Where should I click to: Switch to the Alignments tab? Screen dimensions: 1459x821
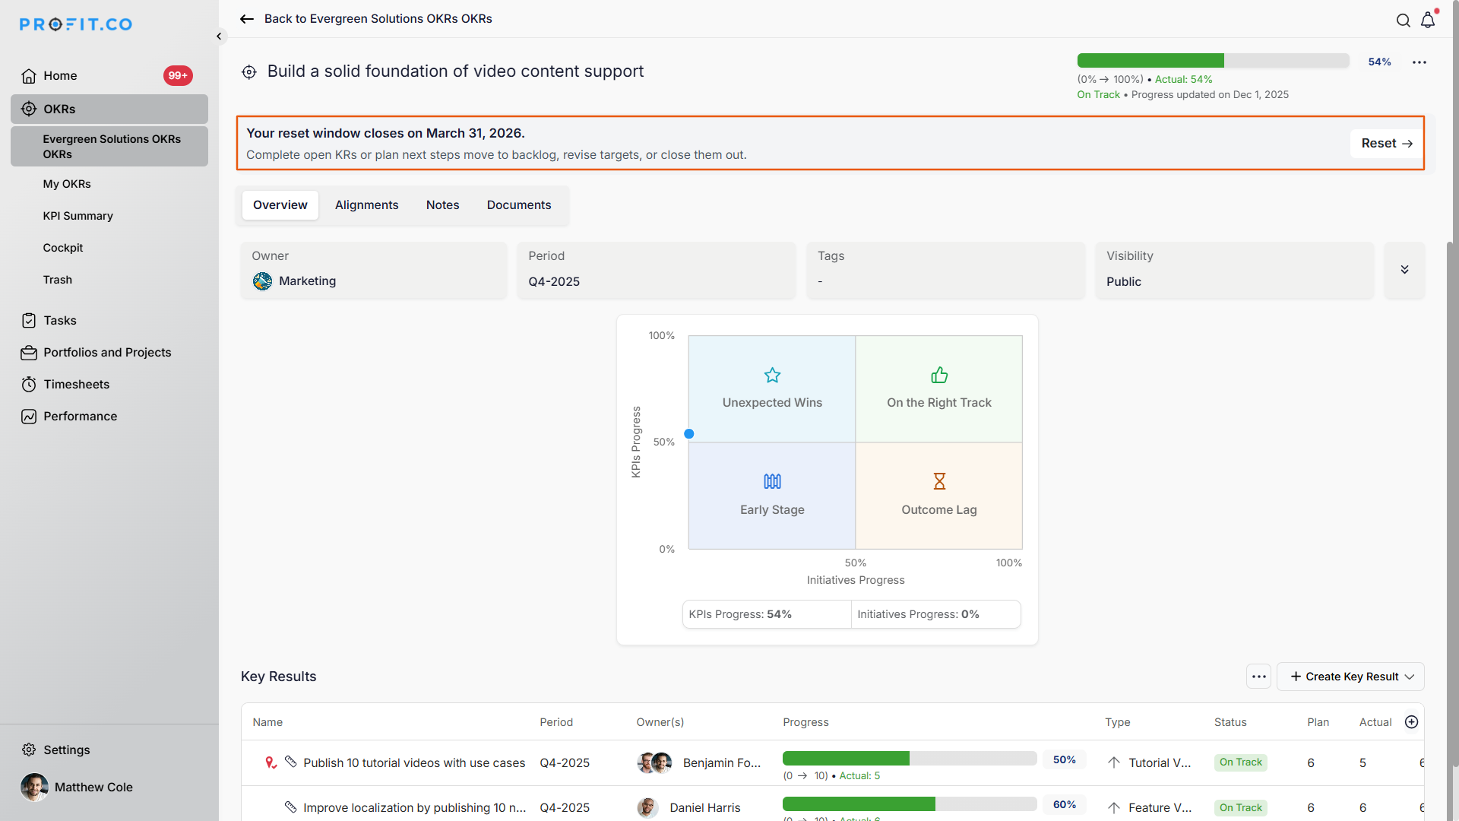(366, 205)
